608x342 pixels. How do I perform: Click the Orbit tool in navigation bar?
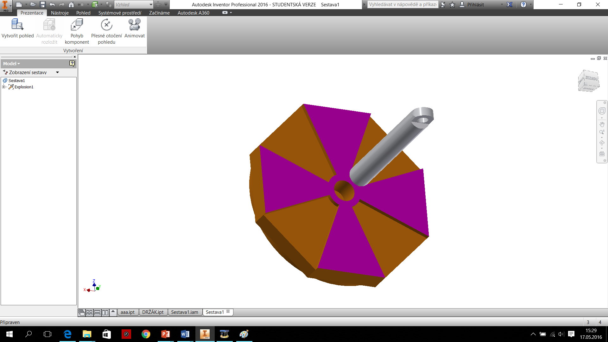tap(602, 143)
